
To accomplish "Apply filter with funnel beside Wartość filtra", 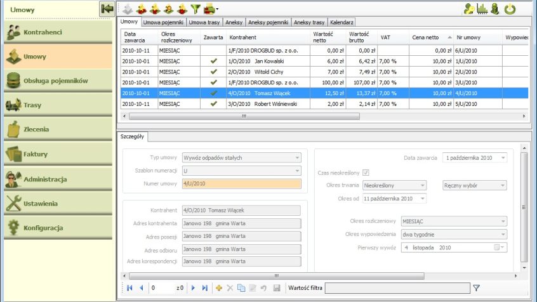I will (x=477, y=288).
